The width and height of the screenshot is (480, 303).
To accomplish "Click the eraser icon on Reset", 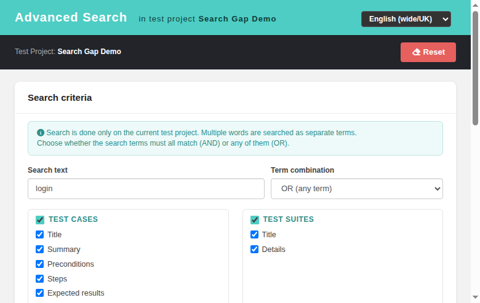I will click(x=417, y=52).
